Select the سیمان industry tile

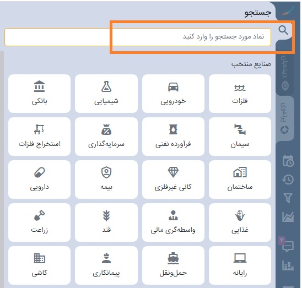(x=240, y=137)
